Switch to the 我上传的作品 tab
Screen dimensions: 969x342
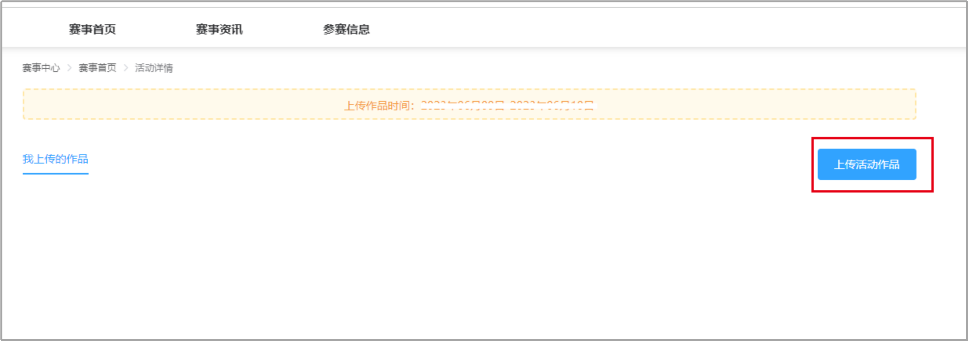[55, 159]
